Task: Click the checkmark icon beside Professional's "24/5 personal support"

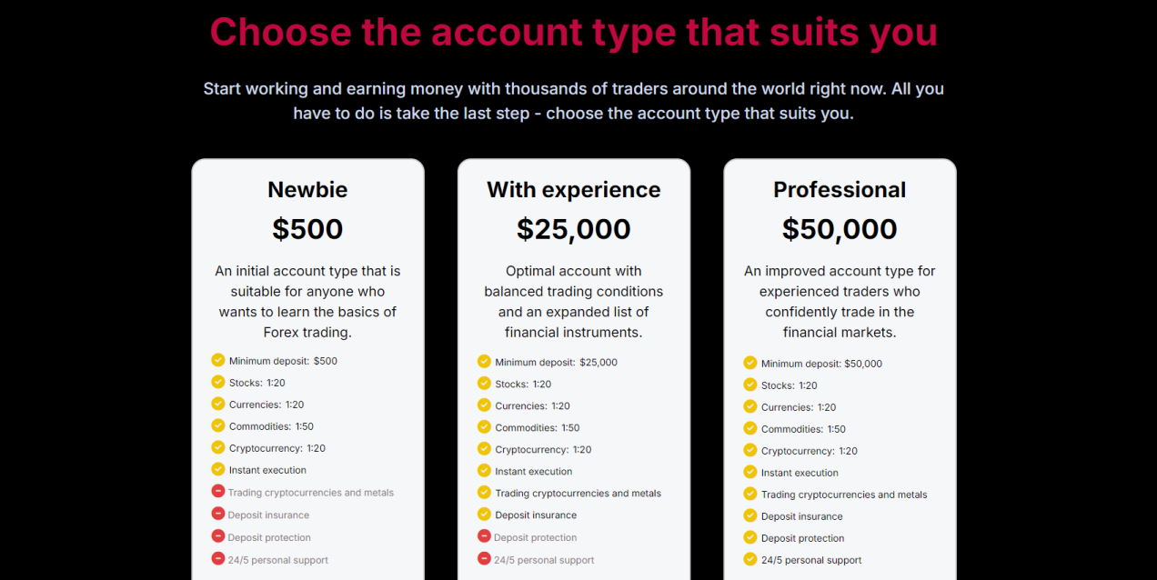Action: tap(750, 559)
